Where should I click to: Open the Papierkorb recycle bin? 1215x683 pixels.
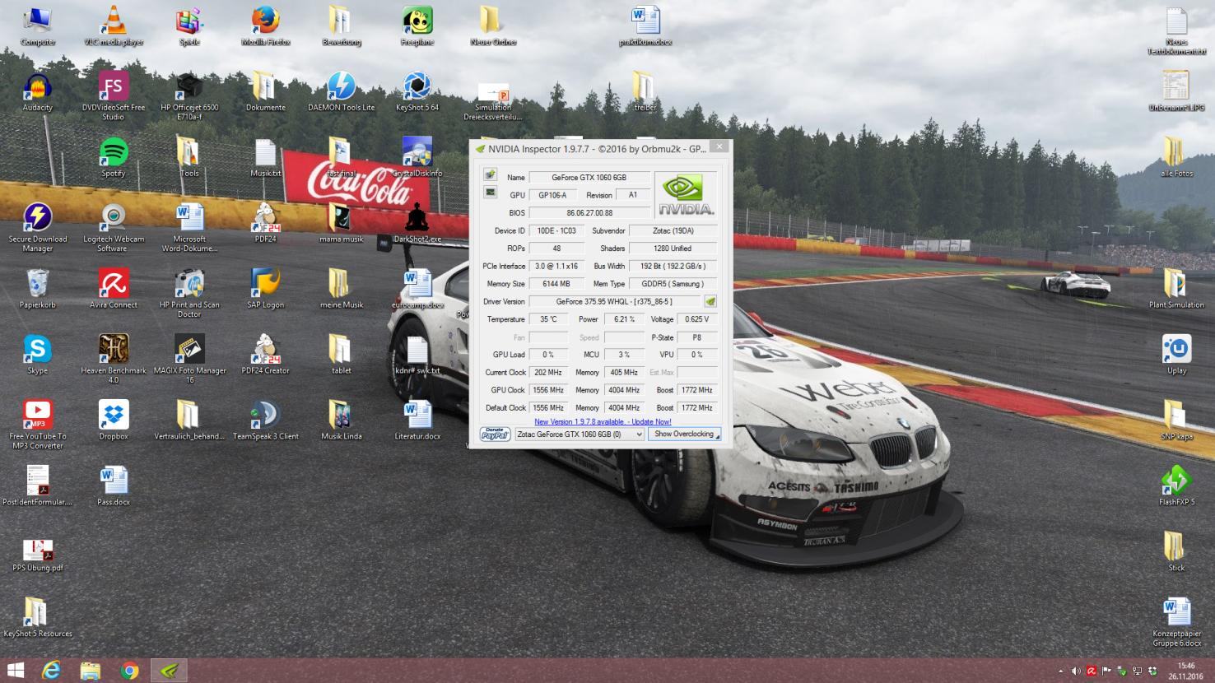pyautogui.click(x=38, y=290)
